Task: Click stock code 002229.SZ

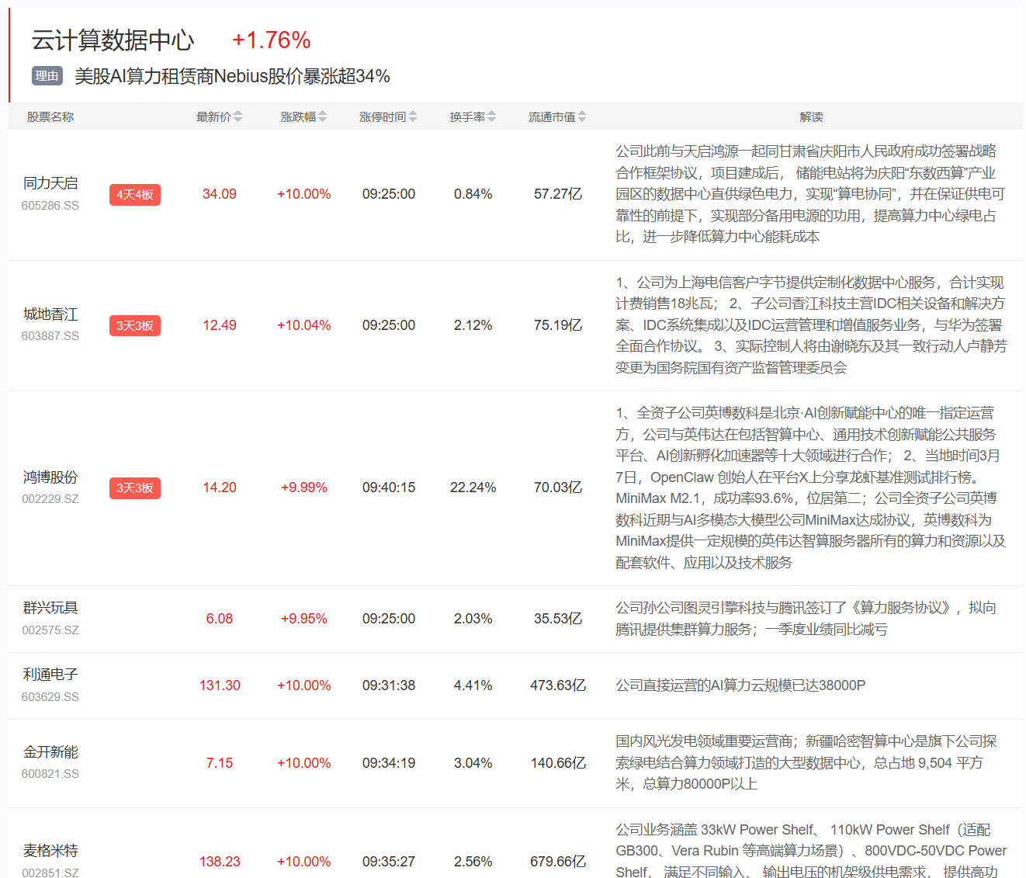Action: click(50, 499)
